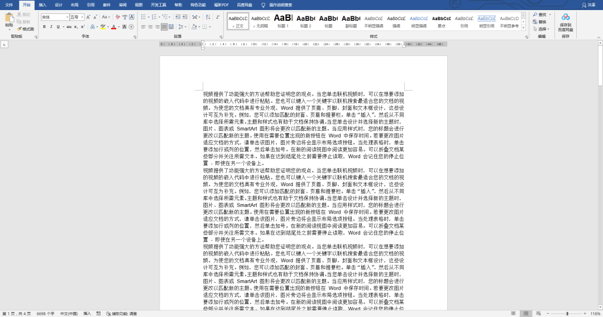
Task: Click the tab selector at ruler's left end
Action: (x=4, y=45)
